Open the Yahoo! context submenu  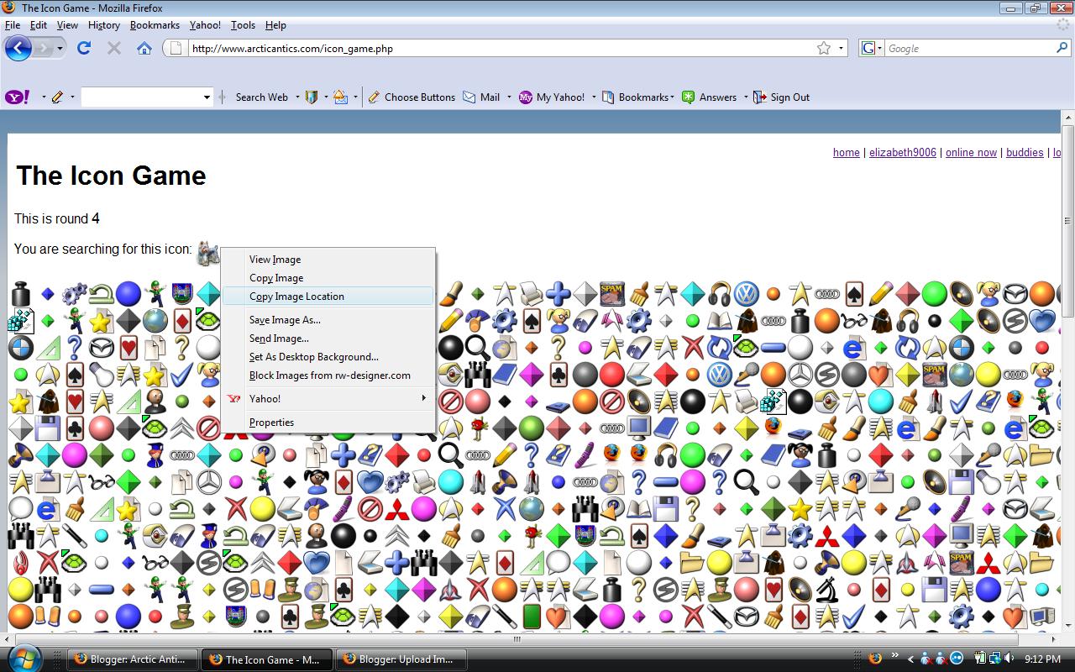tap(328, 399)
